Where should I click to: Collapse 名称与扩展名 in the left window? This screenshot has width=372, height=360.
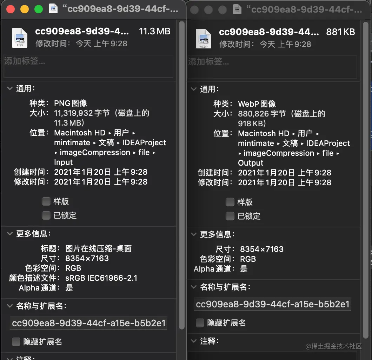coord(9,306)
